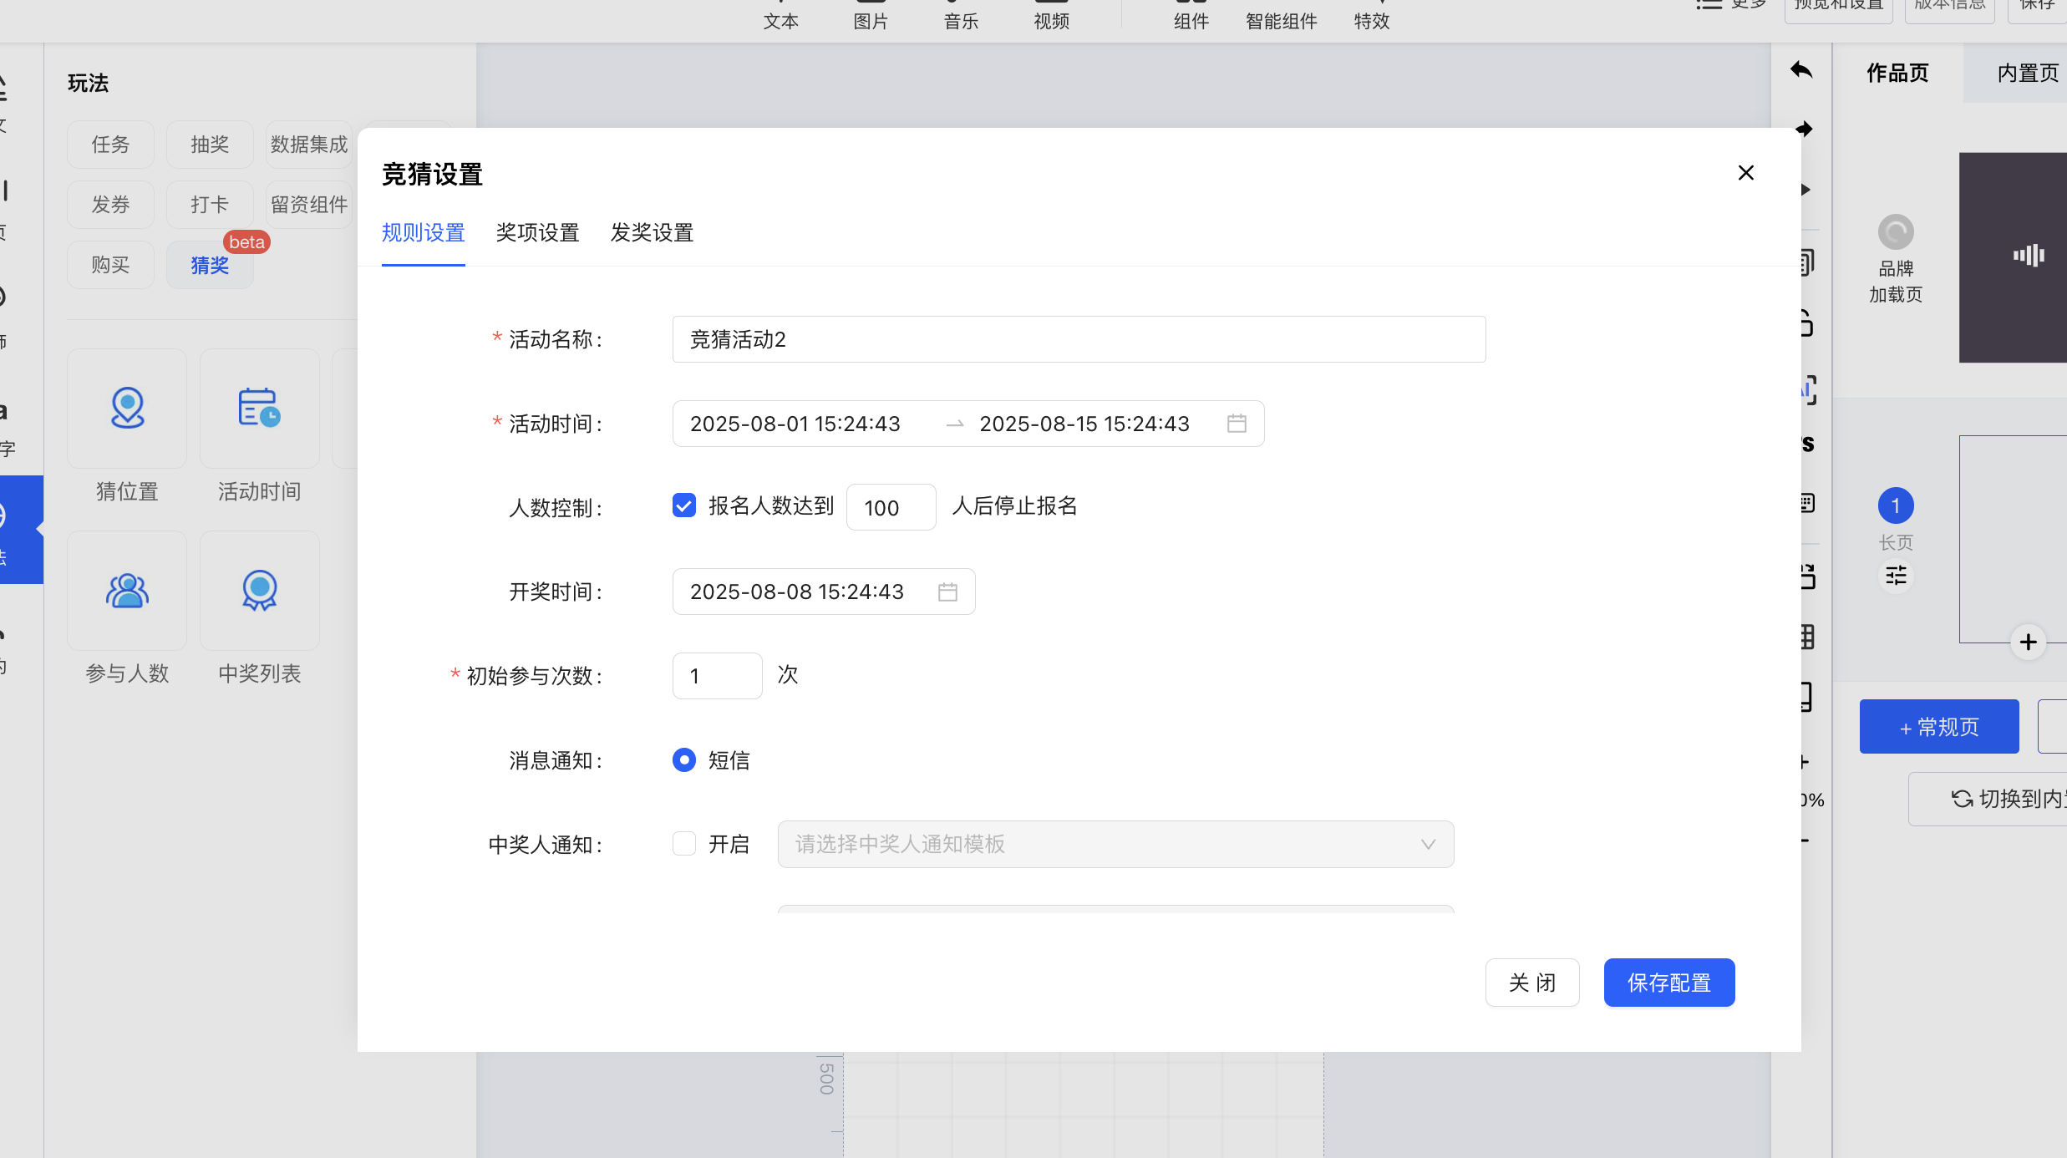Click the undo arrow icon
The height and width of the screenshot is (1158, 2067).
[1801, 70]
